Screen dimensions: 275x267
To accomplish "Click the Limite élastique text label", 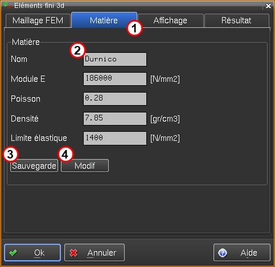I will (x=39, y=138).
